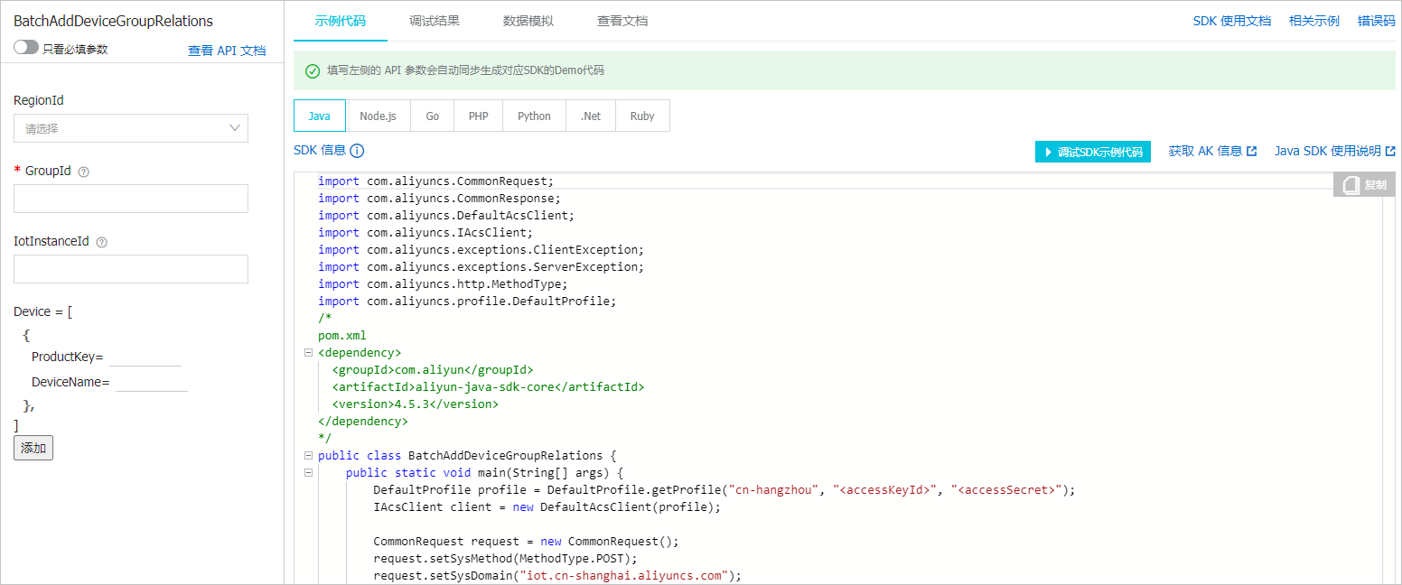
Task: Open the 查看 API 文档 link
Action: [x=227, y=51]
